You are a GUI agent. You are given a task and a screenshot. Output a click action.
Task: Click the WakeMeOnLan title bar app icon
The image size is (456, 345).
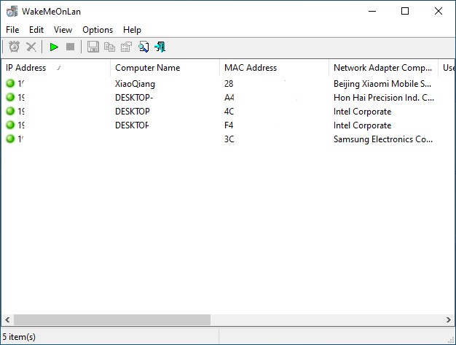tap(12, 12)
